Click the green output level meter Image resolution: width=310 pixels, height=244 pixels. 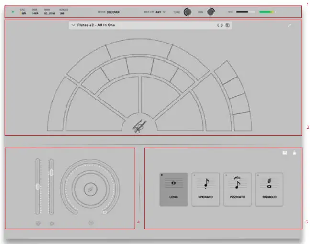click(x=267, y=12)
